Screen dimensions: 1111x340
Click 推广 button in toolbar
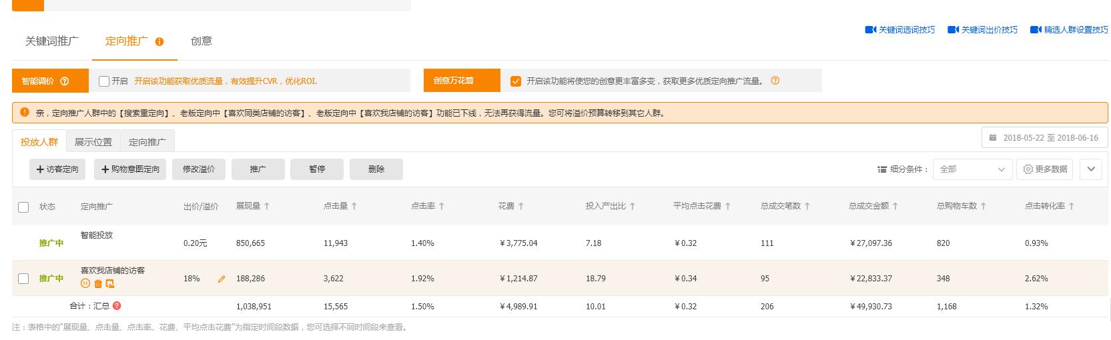258,169
